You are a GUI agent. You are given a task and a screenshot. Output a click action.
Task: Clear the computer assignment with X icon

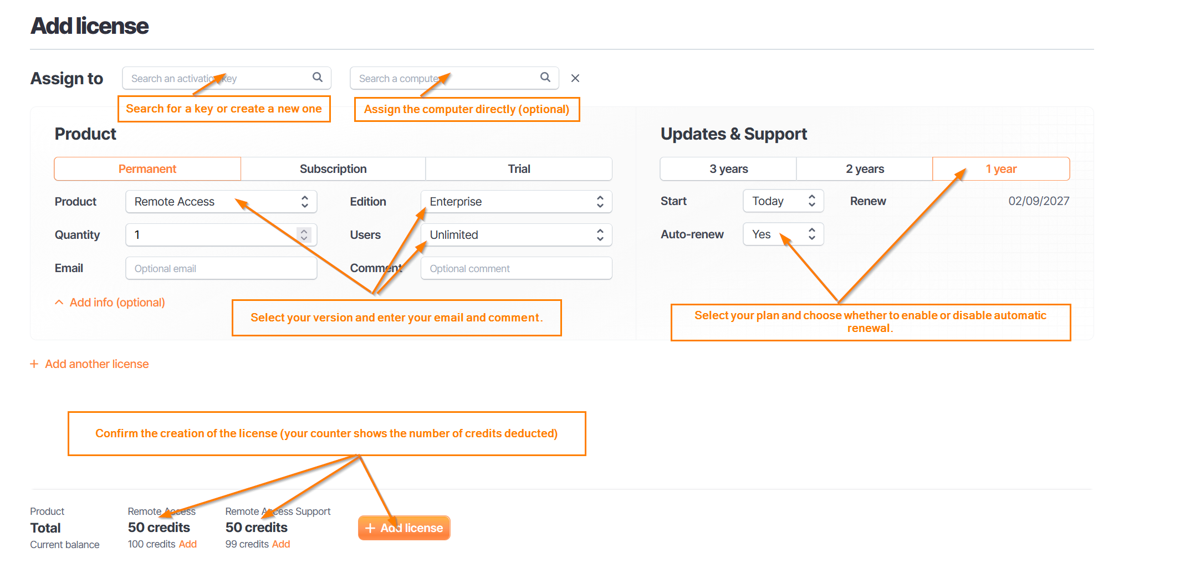click(x=575, y=78)
